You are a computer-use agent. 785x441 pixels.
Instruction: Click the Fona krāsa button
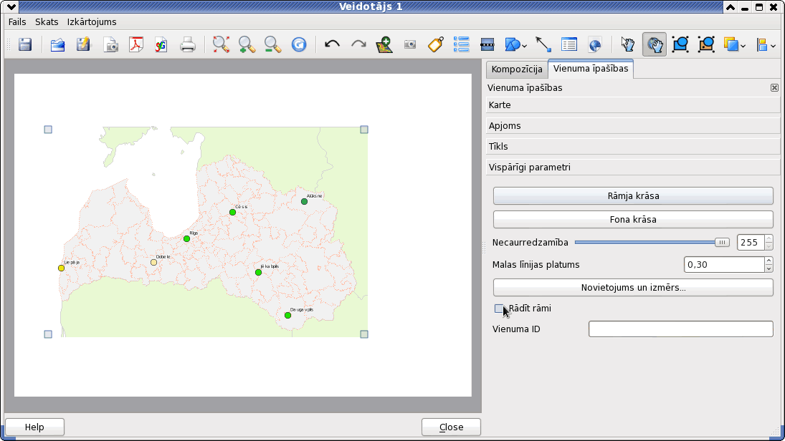[x=633, y=220]
